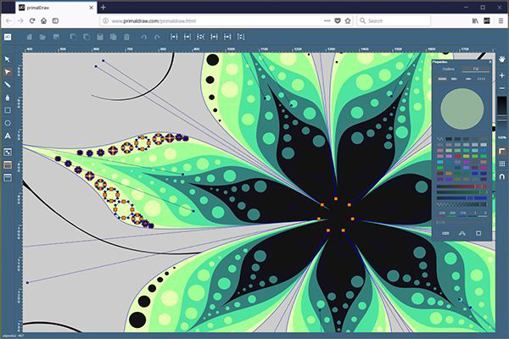Viewport: 509px width, 339px height.
Task: Switch to the Outline tab in Properties
Action: [448, 69]
